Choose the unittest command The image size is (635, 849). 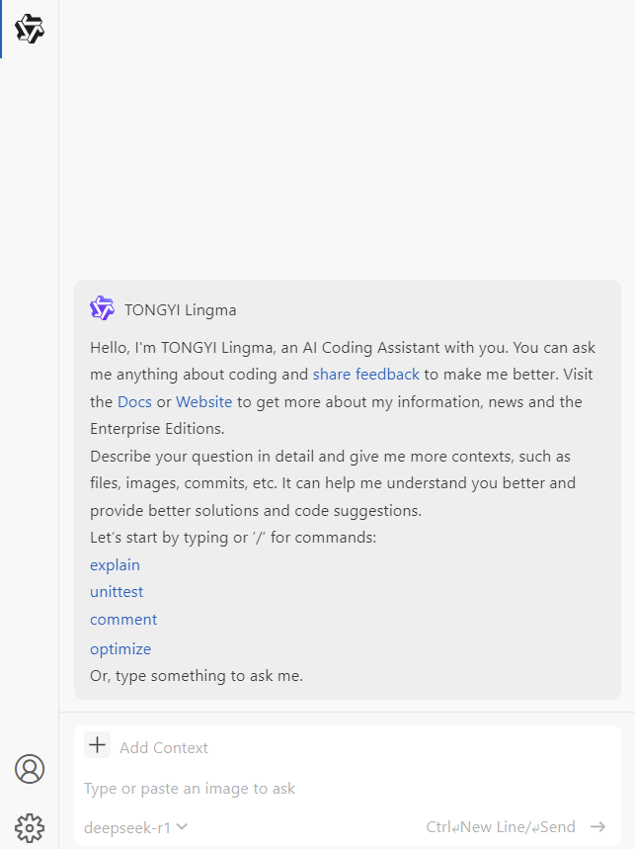(x=117, y=592)
